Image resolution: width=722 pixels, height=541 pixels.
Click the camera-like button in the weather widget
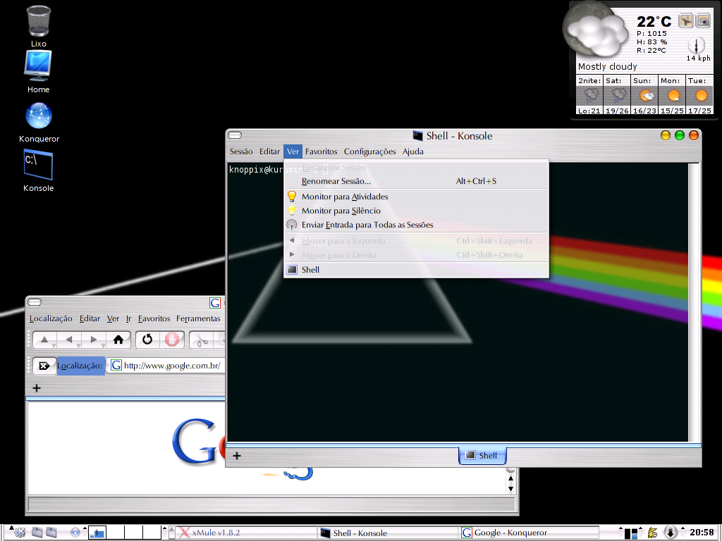(x=703, y=20)
